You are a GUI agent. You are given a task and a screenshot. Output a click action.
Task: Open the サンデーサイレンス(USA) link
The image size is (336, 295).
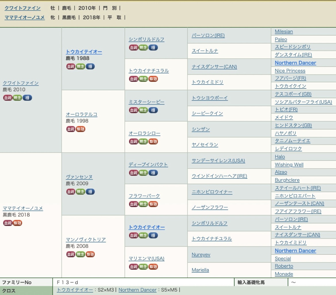[218, 161]
